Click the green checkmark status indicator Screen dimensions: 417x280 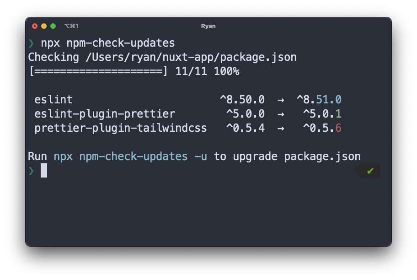point(370,171)
